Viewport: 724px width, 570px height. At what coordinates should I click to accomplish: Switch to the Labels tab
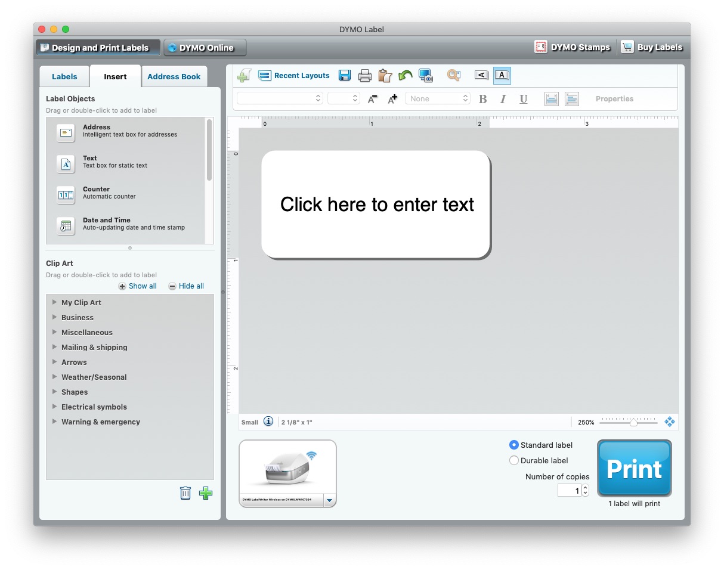(x=64, y=76)
